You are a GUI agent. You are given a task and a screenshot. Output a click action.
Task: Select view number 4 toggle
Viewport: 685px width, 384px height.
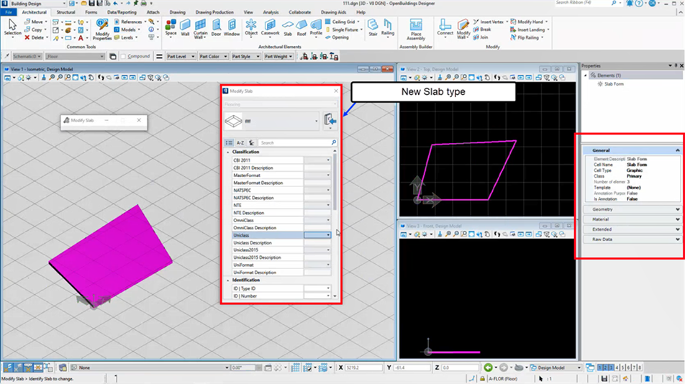[617, 367]
